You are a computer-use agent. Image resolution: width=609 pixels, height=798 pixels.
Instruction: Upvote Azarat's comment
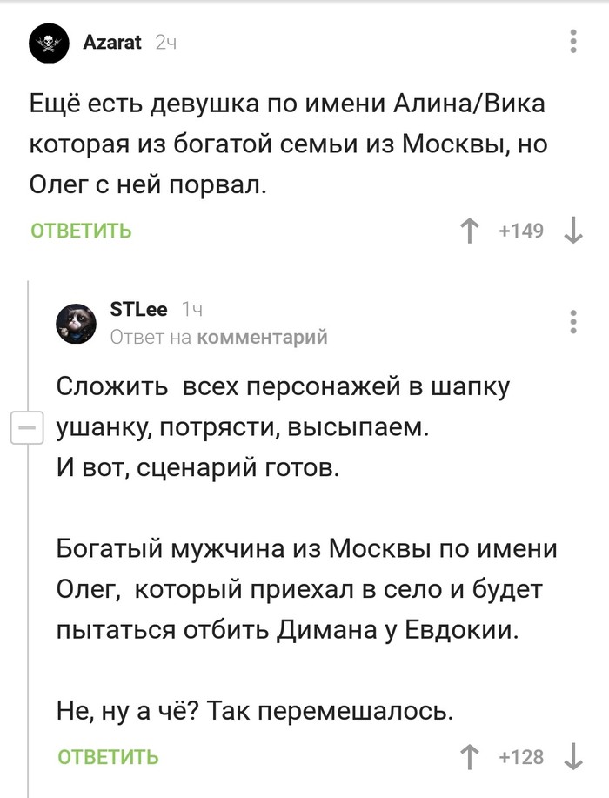pos(470,231)
